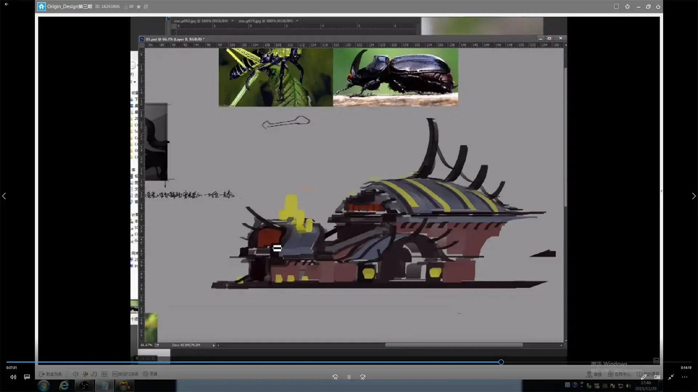Toggle picture-in-picture mini player icon
698x392 pixels.
pyautogui.click(x=657, y=377)
